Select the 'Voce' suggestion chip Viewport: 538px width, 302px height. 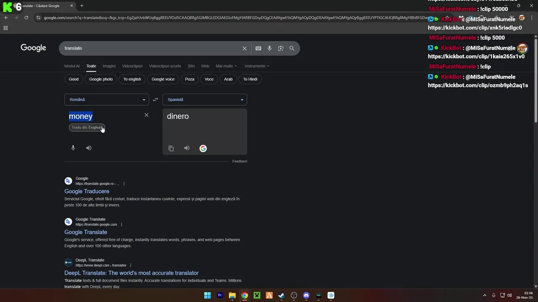[x=209, y=79]
